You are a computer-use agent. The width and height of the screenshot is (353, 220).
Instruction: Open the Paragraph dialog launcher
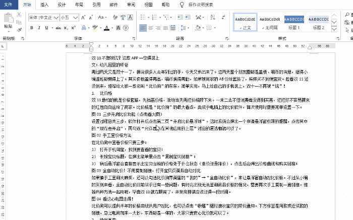(227, 39)
